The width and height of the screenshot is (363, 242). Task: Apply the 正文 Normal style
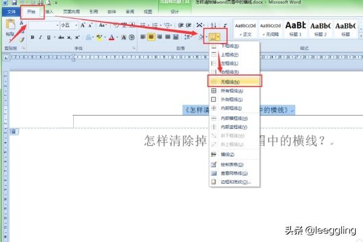click(246, 30)
